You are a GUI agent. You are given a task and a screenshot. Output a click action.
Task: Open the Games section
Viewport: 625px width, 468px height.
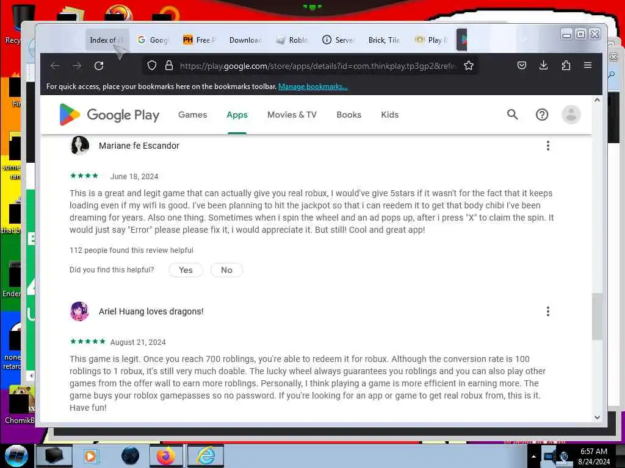[192, 115]
